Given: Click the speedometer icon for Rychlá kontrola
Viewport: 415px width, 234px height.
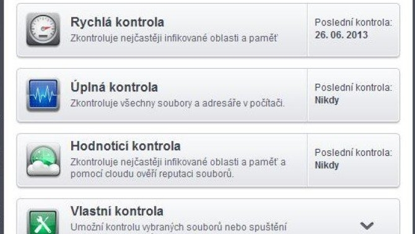Looking at the screenshot, I should pos(43,29).
